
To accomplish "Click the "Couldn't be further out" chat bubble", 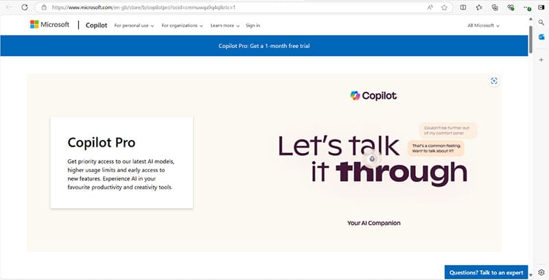I will tap(448, 130).
